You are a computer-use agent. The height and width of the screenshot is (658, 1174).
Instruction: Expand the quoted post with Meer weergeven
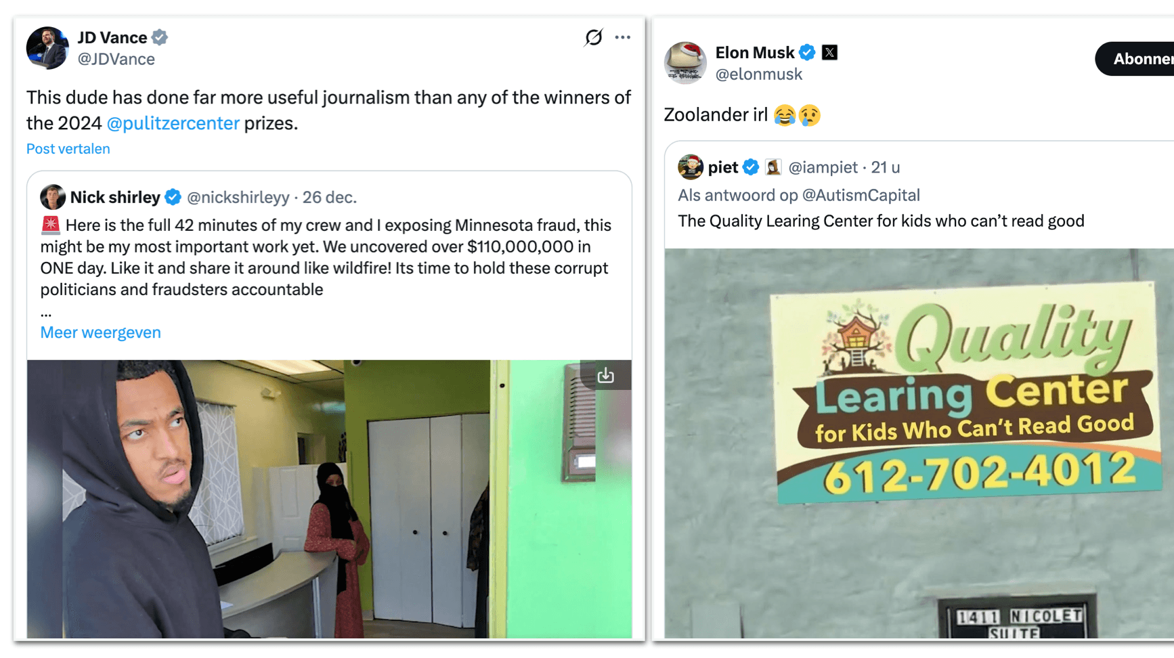point(100,332)
